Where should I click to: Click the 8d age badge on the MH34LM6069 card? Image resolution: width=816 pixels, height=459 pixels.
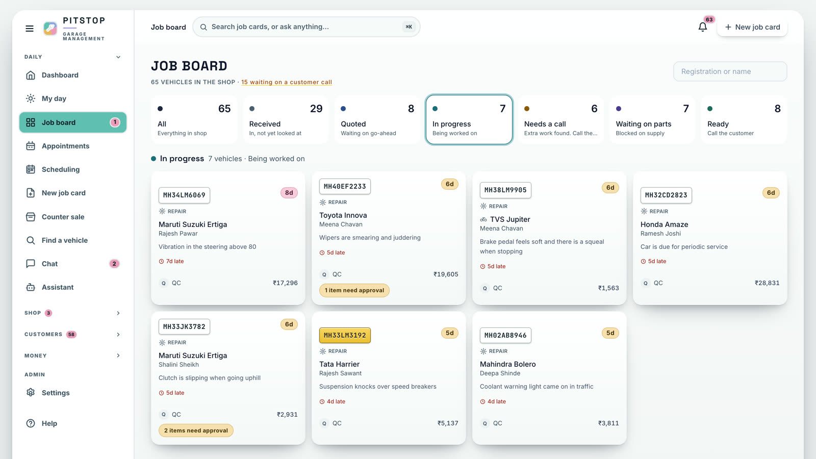[289, 193]
